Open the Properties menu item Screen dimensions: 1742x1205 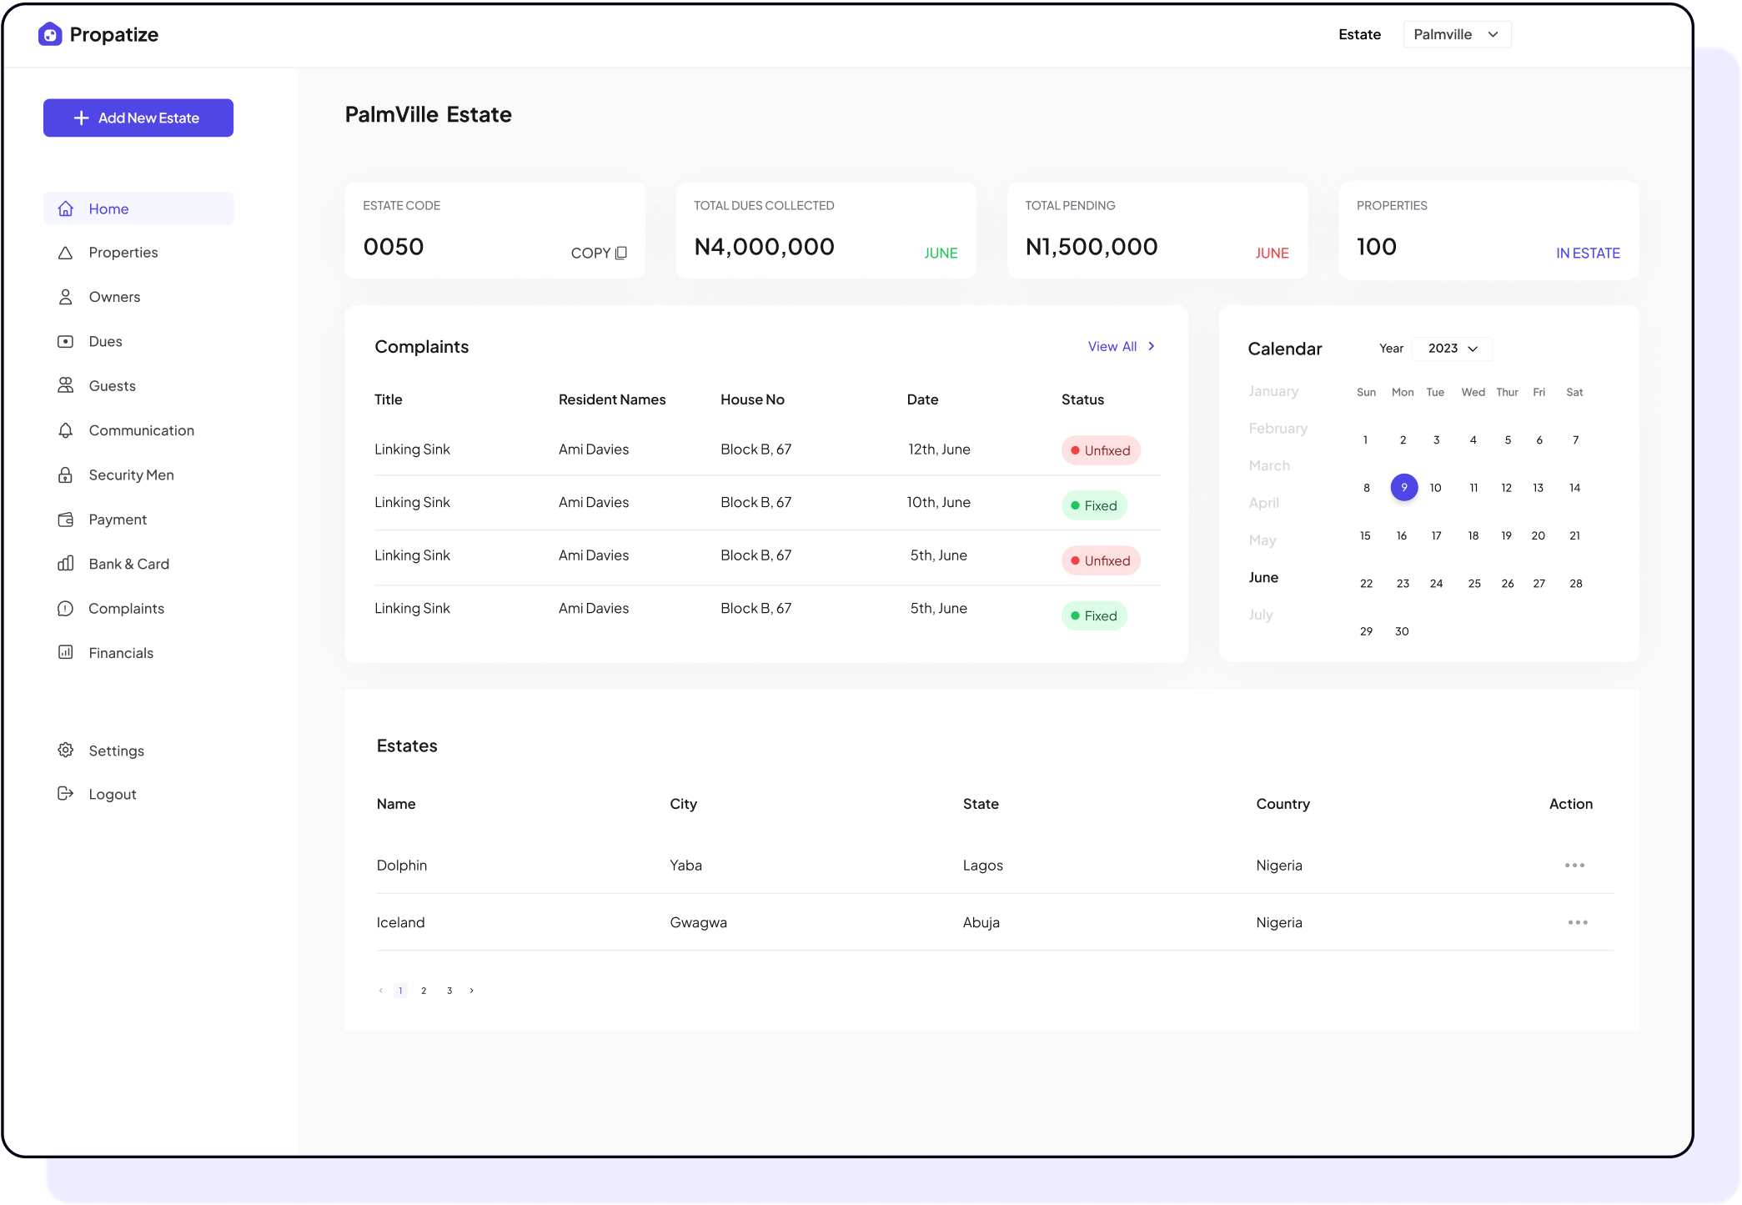123,253
